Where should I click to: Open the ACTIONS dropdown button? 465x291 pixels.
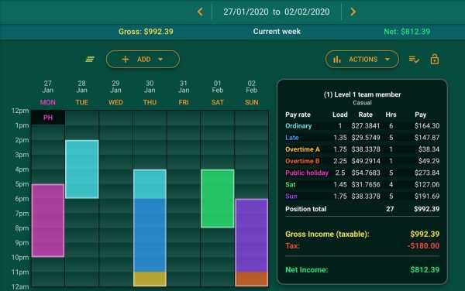coord(362,60)
